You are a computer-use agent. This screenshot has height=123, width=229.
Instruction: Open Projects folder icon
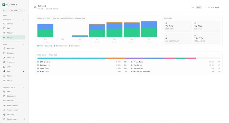[4, 62]
